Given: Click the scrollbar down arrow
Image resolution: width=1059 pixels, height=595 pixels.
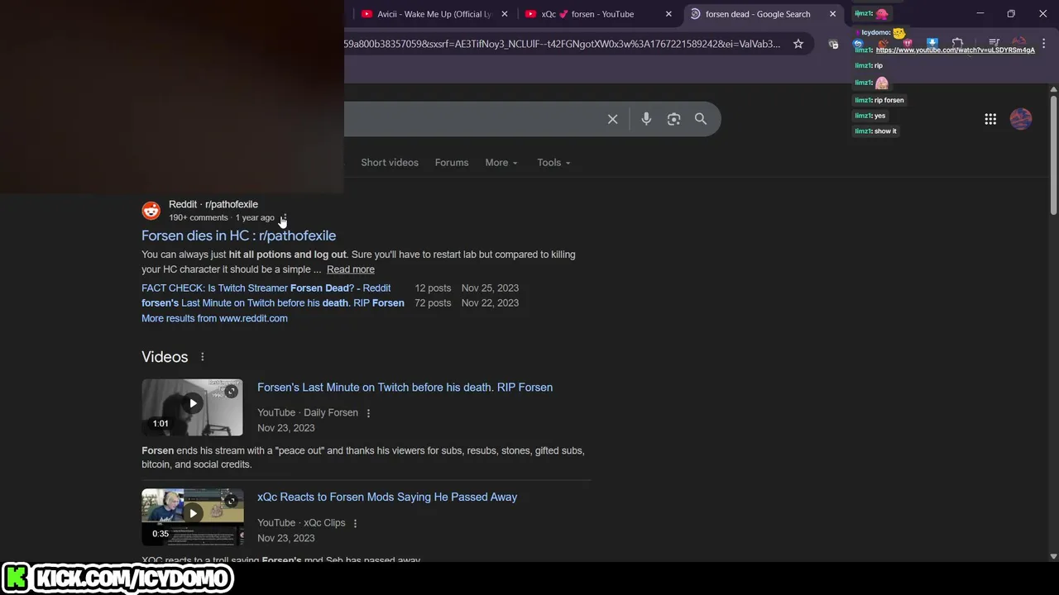Looking at the screenshot, I should (1053, 557).
